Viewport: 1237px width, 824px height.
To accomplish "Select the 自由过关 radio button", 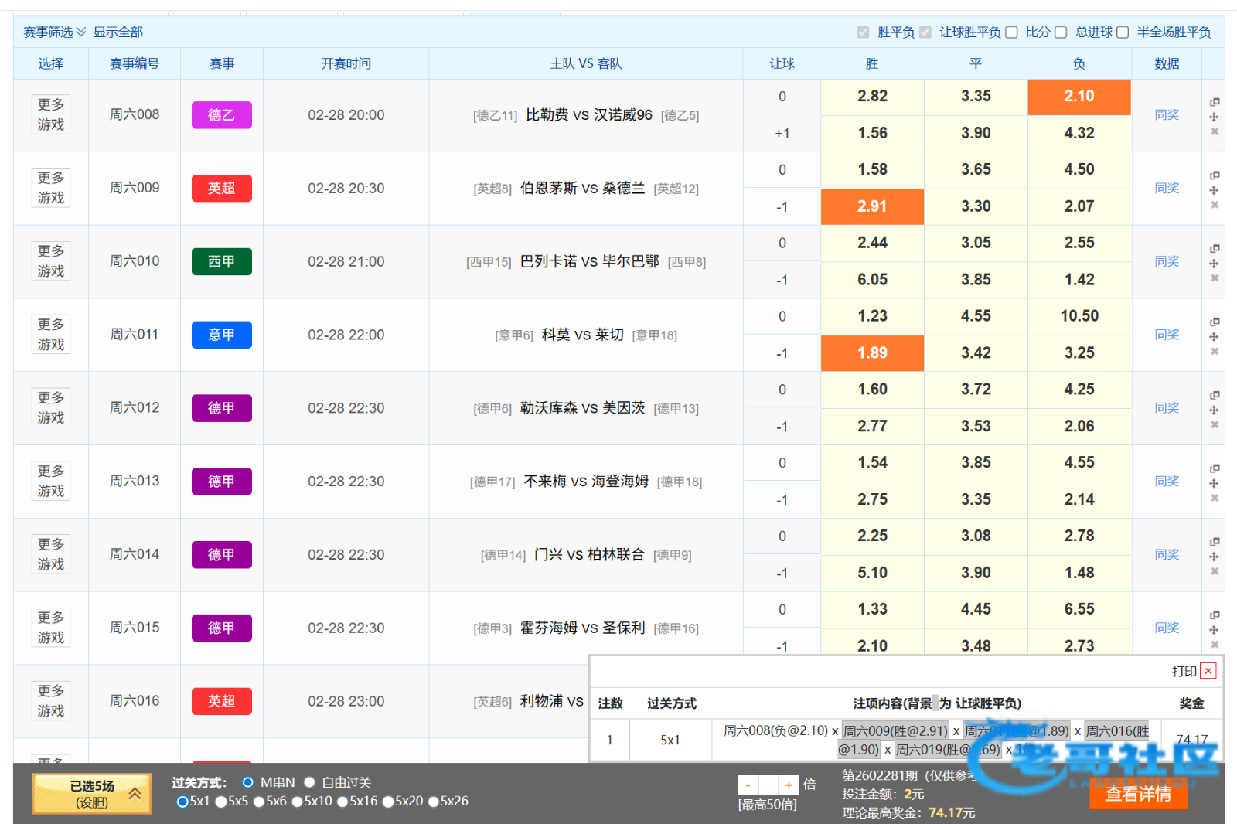I will 310,782.
